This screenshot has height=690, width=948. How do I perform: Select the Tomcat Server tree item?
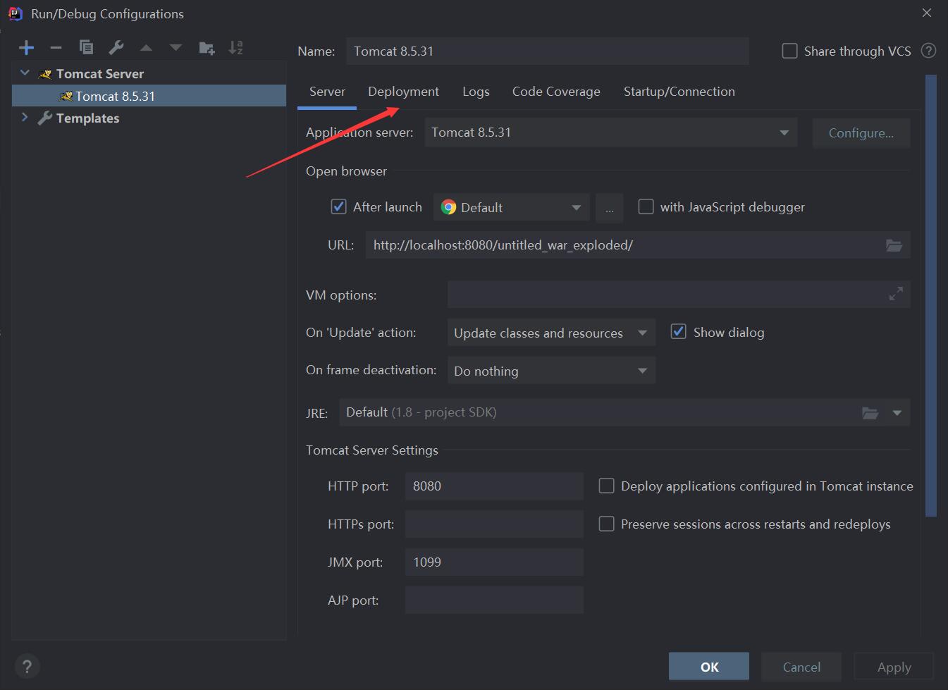tap(99, 73)
